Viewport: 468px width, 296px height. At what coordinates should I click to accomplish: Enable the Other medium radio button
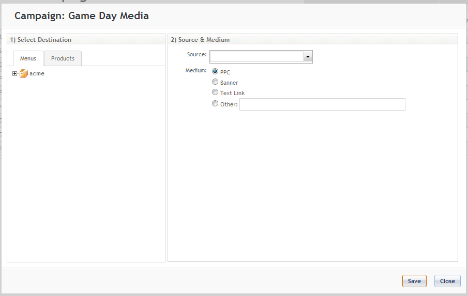(x=215, y=103)
